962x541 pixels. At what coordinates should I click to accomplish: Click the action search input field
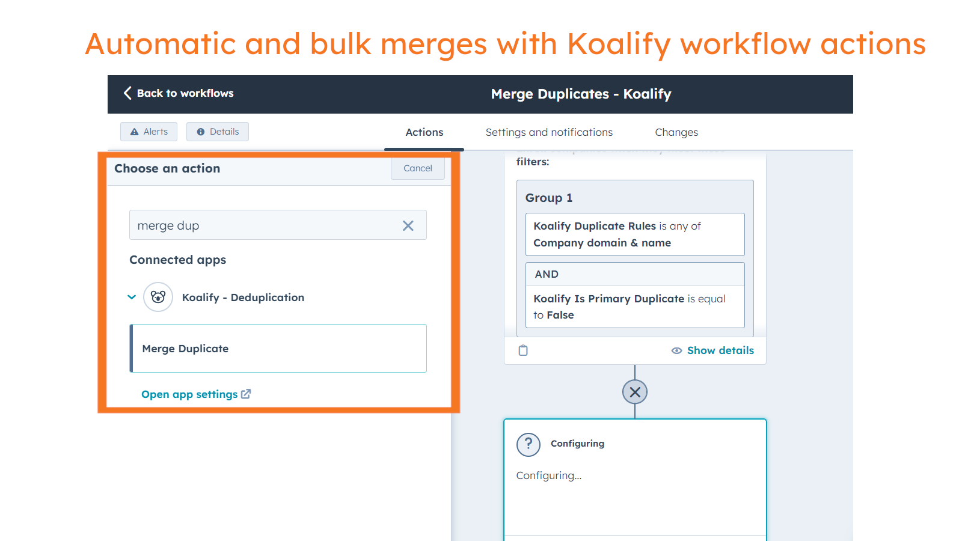tap(265, 225)
